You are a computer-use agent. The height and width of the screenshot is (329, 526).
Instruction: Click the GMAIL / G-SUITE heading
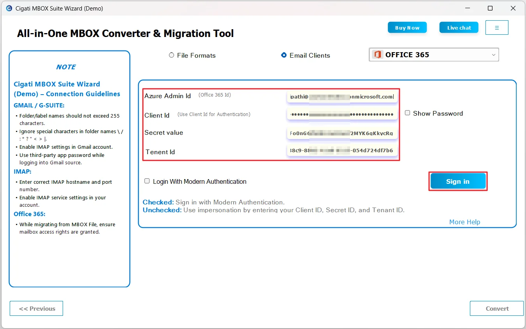pos(39,105)
